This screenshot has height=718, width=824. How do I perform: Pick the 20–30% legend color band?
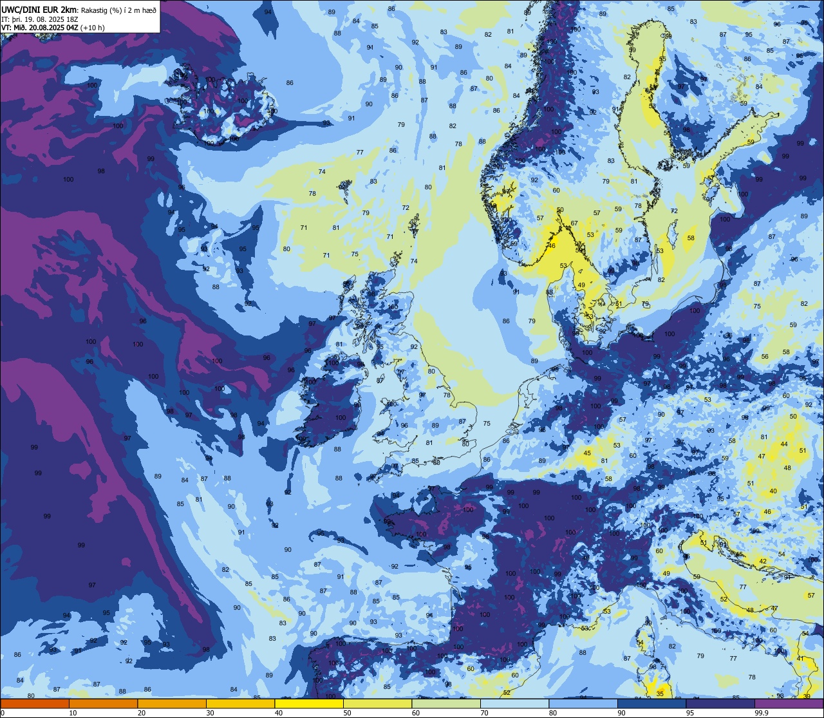(172, 703)
